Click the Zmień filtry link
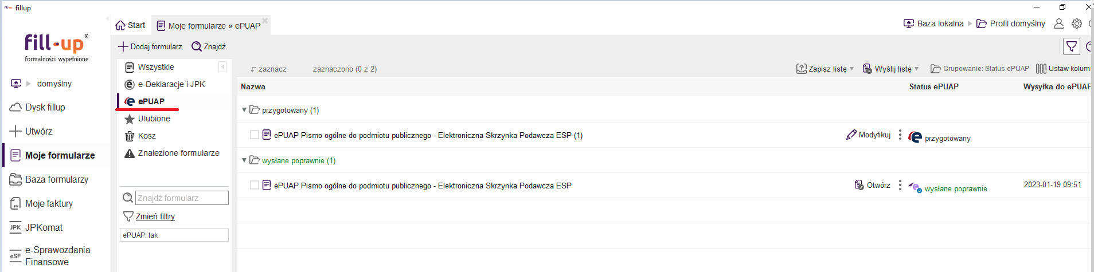 pos(155,216)
